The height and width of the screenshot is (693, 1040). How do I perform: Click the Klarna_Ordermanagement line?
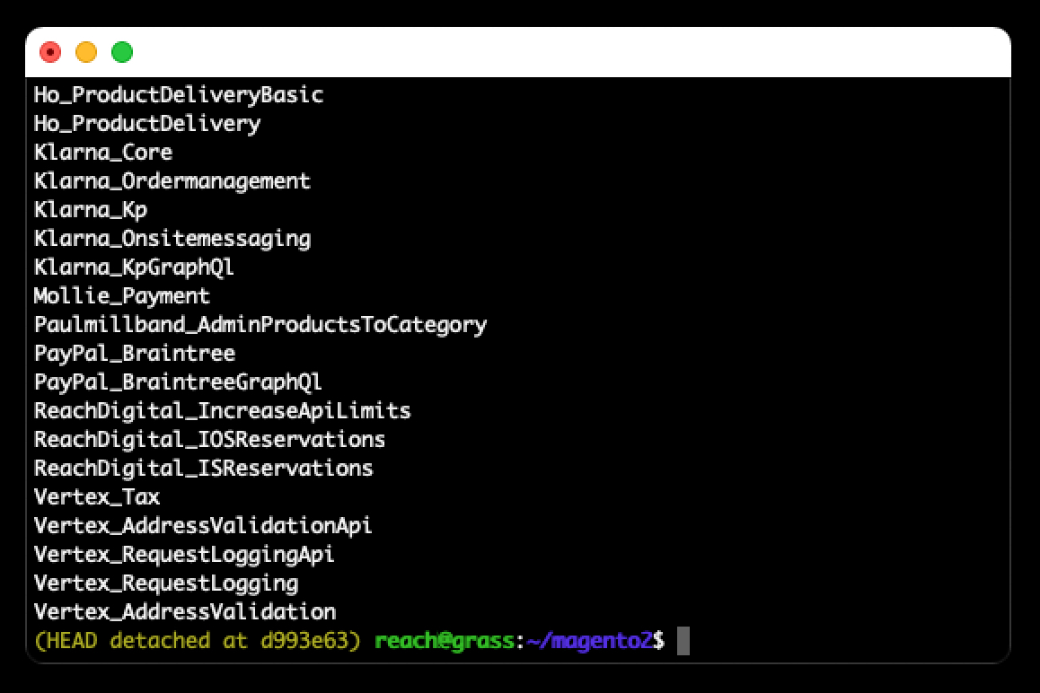coord(172,181)
